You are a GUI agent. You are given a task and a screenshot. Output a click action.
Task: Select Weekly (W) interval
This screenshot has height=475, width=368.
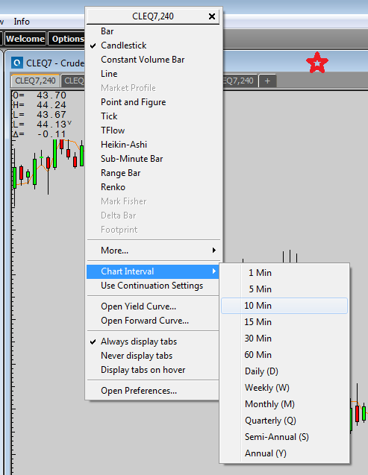pyautogui.click(x=284, y=388)
